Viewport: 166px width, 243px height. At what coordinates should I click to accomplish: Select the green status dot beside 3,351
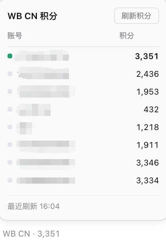(10, 56)
